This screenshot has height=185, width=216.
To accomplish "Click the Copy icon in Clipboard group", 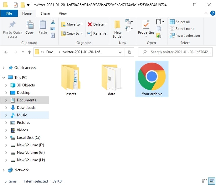I will [x=29, y=24].
